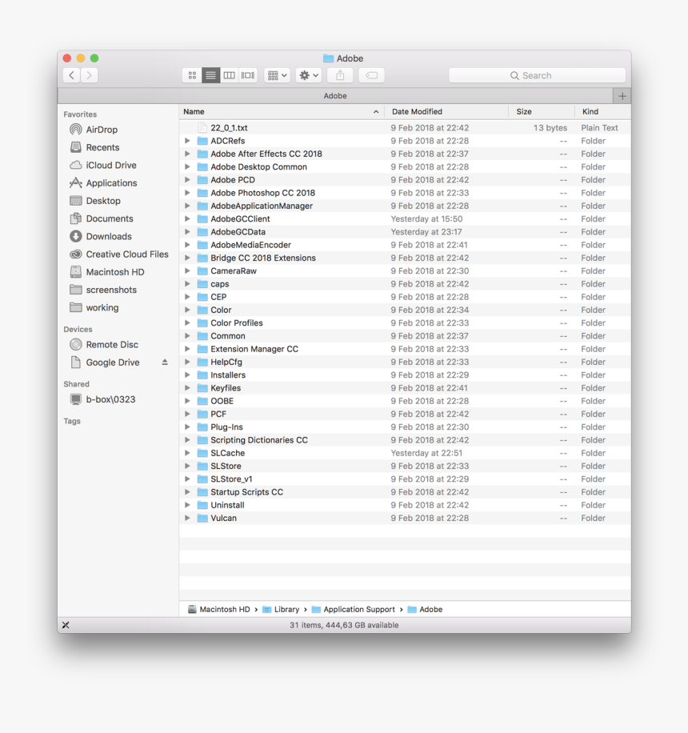
Task: Select the Extension Manager CC folder
Action: (405, 349)
